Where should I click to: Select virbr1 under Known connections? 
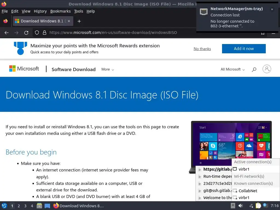pos(256,198)
